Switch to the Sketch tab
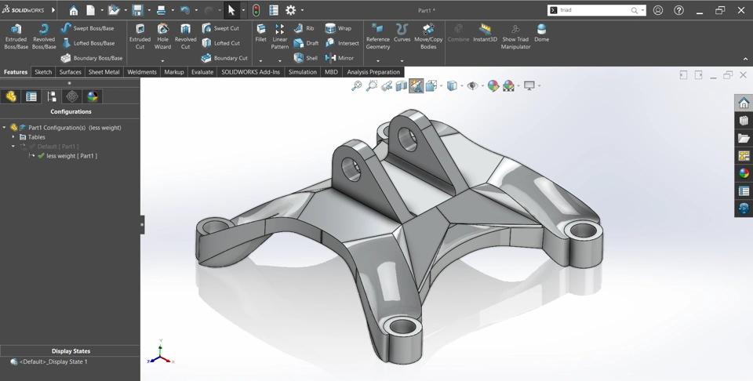 43,72
